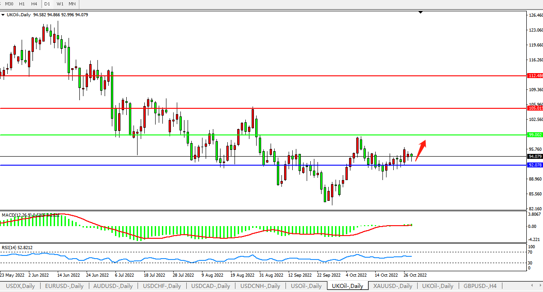Click the RSI(14) indicator label
This screenshot has width=543, height=292.
pyautogui.click(x=9, y=247)
